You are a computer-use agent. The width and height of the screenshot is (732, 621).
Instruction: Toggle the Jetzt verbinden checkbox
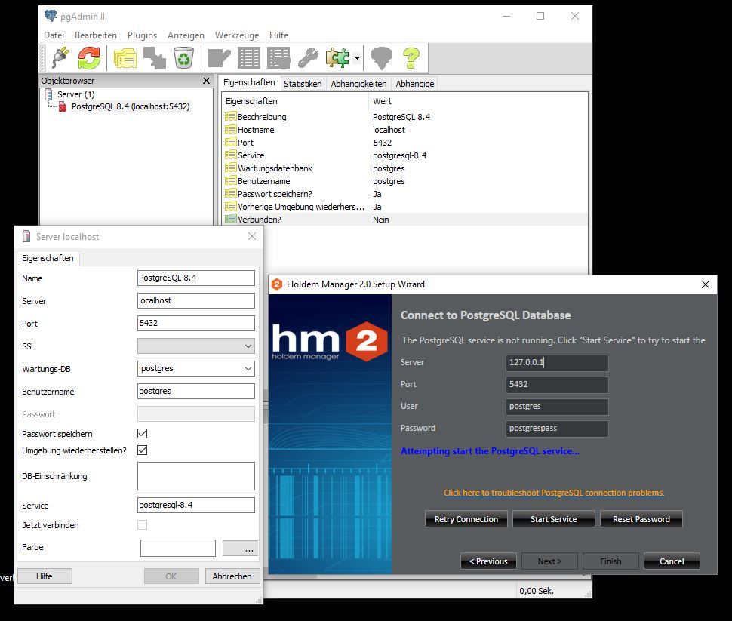point(143,525)
